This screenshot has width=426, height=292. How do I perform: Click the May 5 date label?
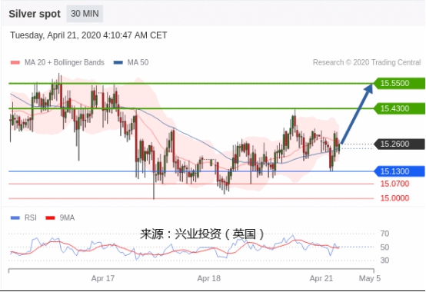pos(370,278)
